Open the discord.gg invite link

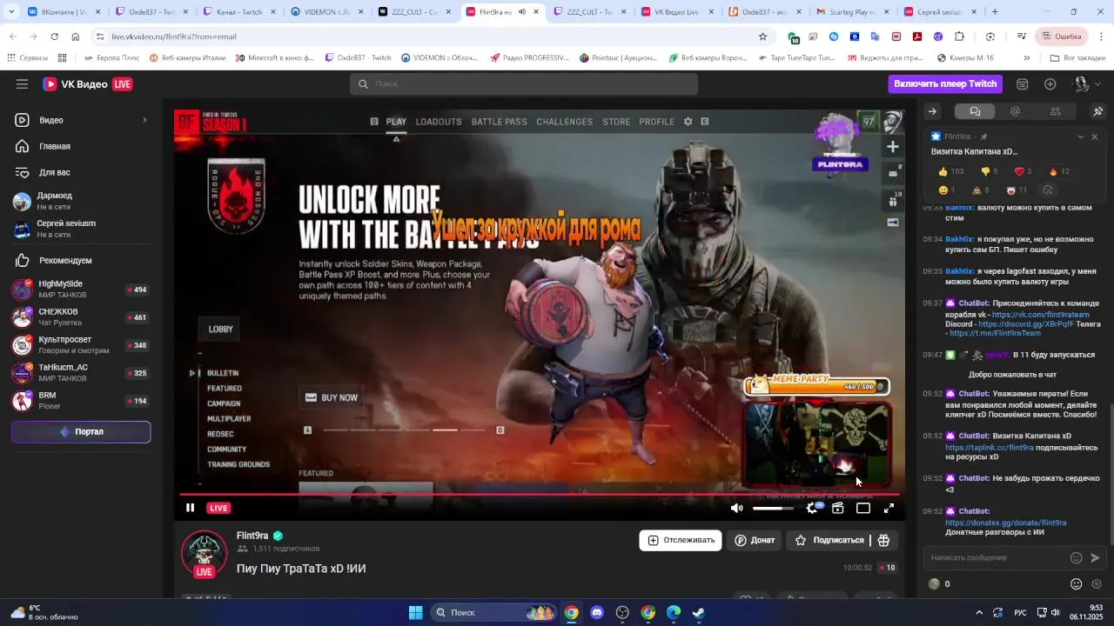(x=1025, y=324)
